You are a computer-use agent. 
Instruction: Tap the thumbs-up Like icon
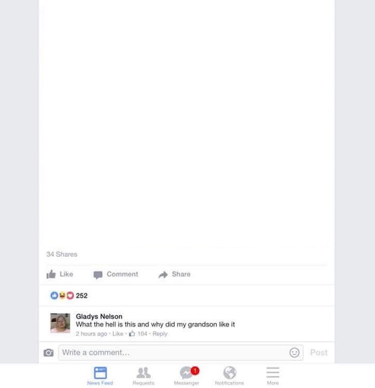(x=51, y=274)
